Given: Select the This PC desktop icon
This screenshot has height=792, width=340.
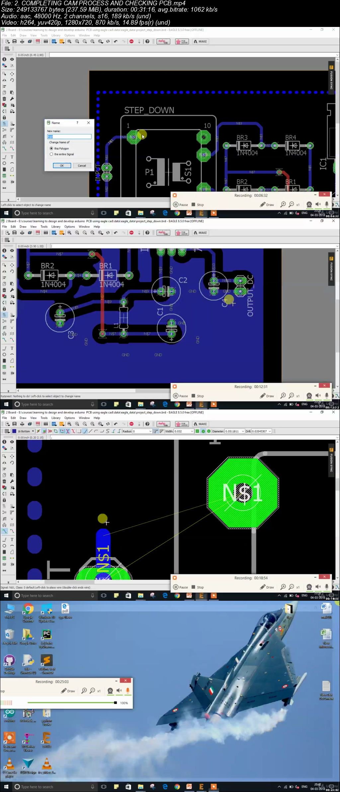Looking at the screenshot, I should click(10, 611).
